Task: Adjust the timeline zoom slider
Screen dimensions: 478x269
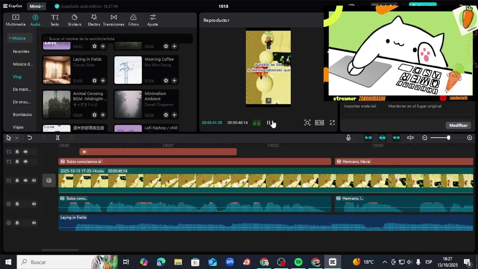Action: 448,138
